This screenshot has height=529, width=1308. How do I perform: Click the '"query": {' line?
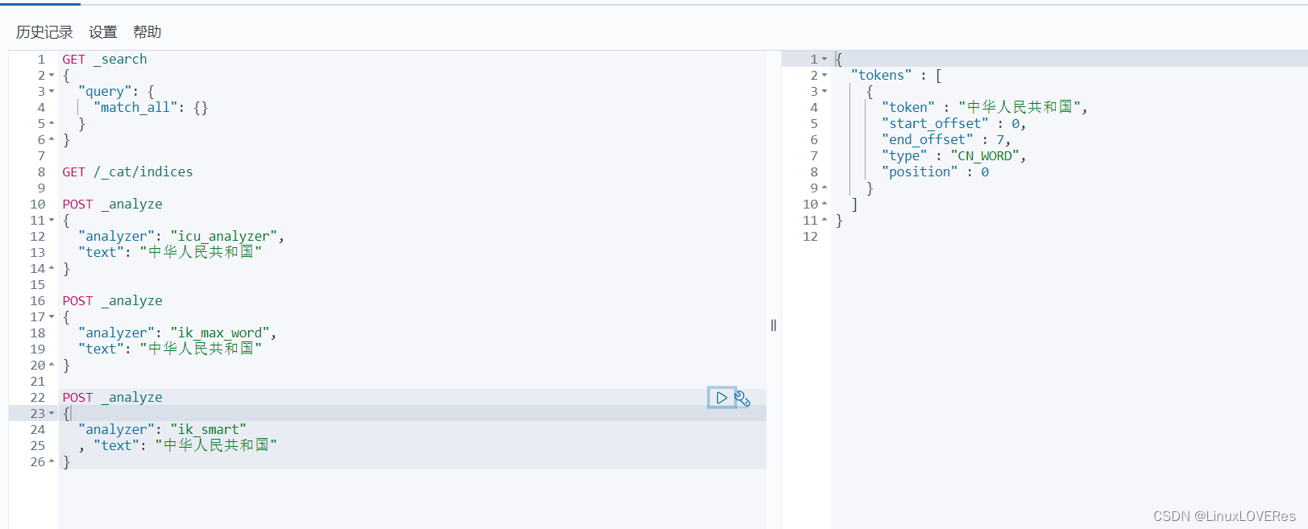point(116,92)
